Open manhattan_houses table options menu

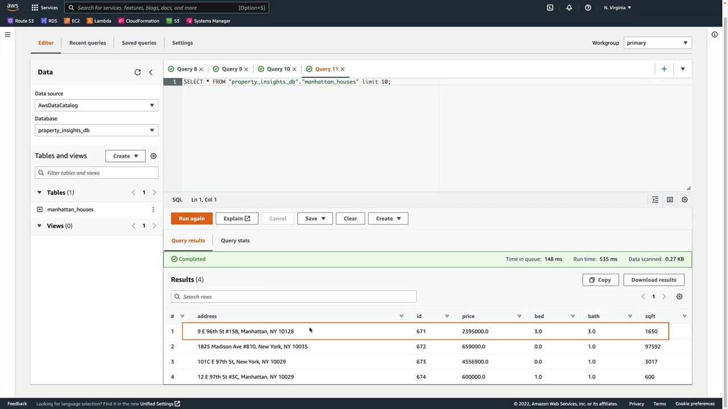(x=152, y=210)
